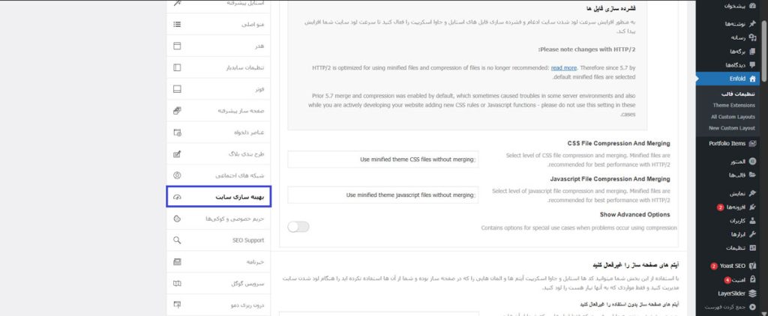Switch to عناصر دلخواه tab

(219, 132)
